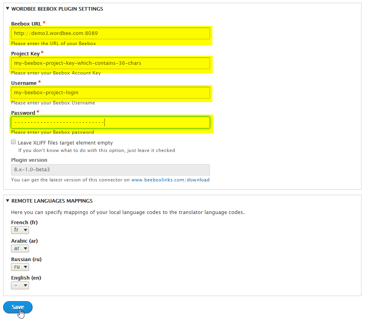Click inside the Password field
The height and width of the screenshot is (320, 367).
[x=110, y=123]
